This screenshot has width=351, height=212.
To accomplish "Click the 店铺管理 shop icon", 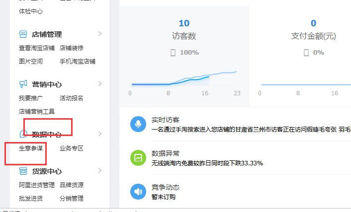I will [23, 34].
